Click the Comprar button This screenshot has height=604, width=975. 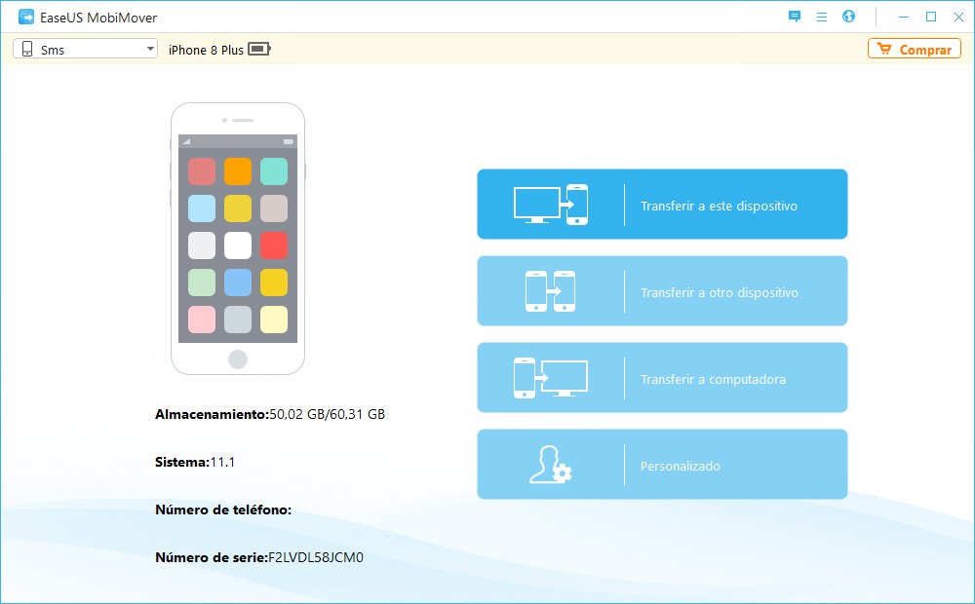[915, 49]
